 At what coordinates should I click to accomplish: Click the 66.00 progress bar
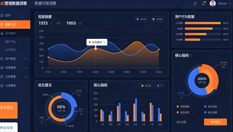pyautogui.click(x=203, y=29)
